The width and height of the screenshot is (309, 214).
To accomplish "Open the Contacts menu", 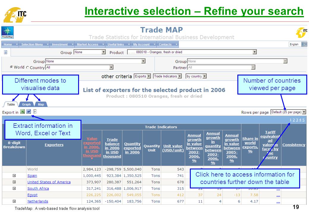I will 168,45.
